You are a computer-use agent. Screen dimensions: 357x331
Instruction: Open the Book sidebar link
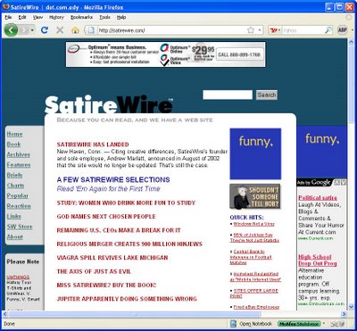pyautogui.click(x=13, y=145)
